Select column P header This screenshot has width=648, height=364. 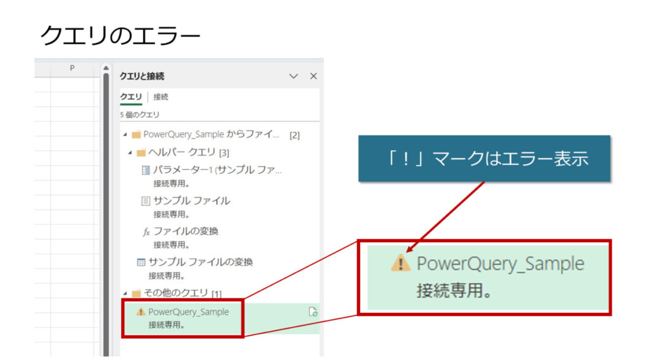(x=72, y=68)
